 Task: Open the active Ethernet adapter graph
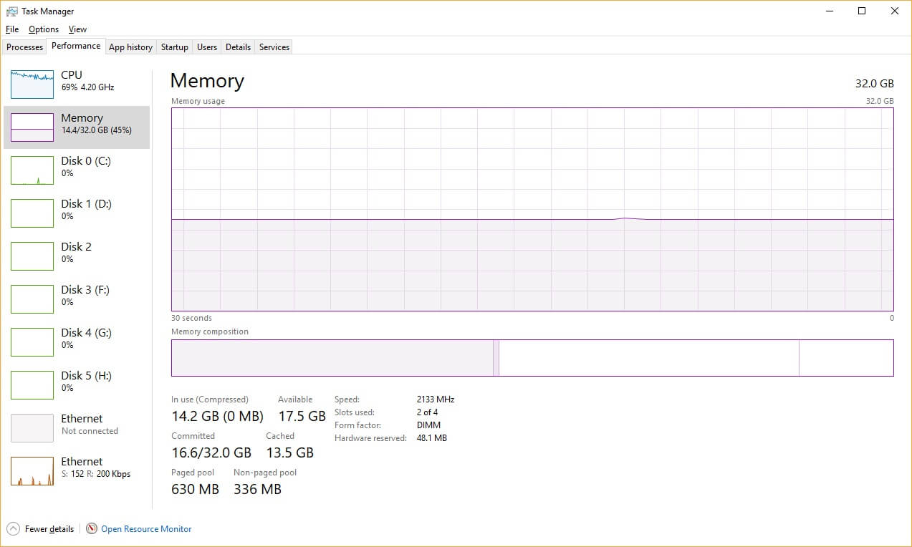point(32,471)
